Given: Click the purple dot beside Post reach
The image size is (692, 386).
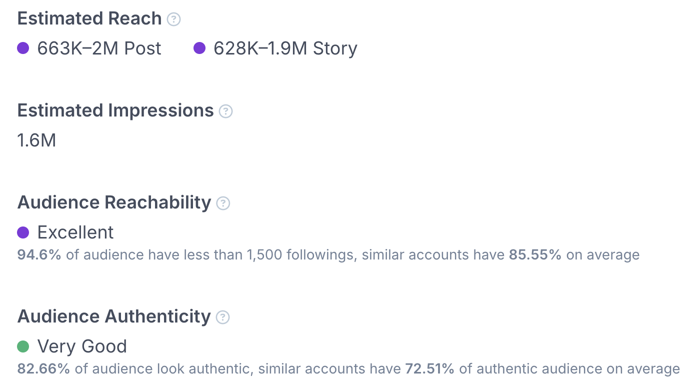Looking at the screenshot, I should (x=23, y=48).
